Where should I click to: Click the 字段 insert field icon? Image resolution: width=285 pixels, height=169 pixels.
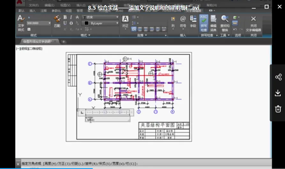pyautogui.click(x=193, y=22)
